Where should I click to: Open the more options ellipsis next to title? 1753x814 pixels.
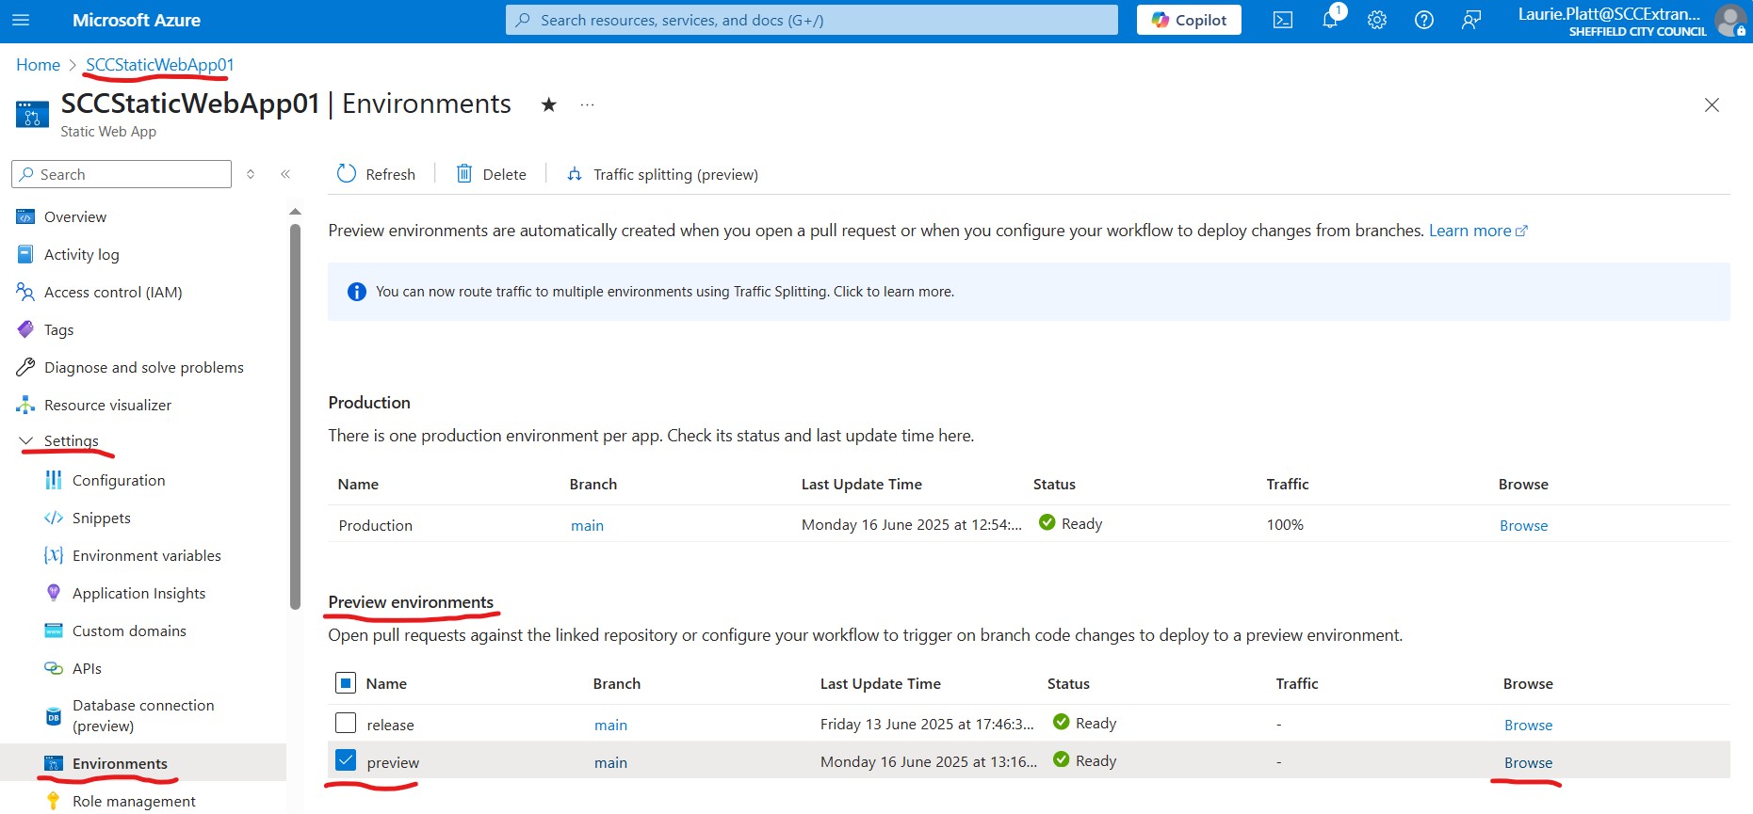click(x=587, y=104)
